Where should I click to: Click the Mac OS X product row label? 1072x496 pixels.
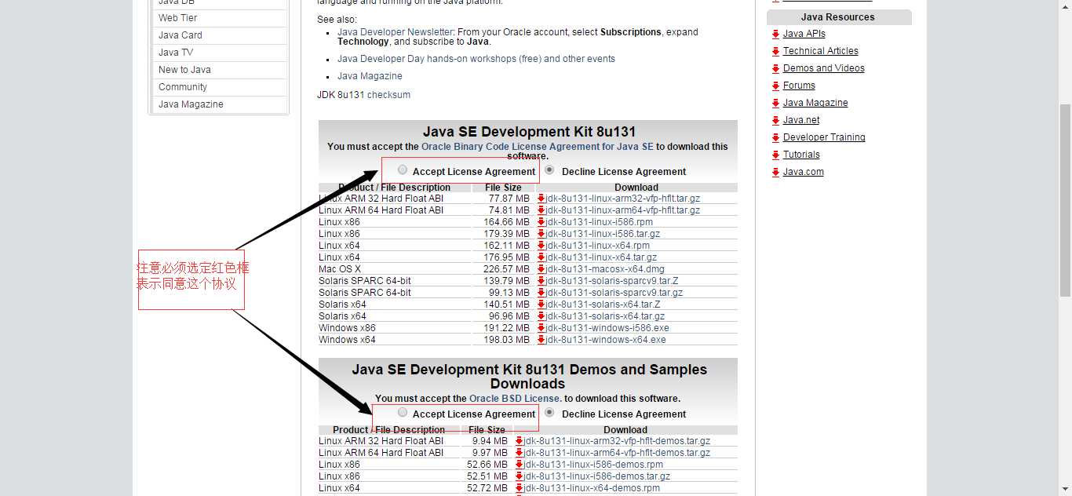pos(340,269)
